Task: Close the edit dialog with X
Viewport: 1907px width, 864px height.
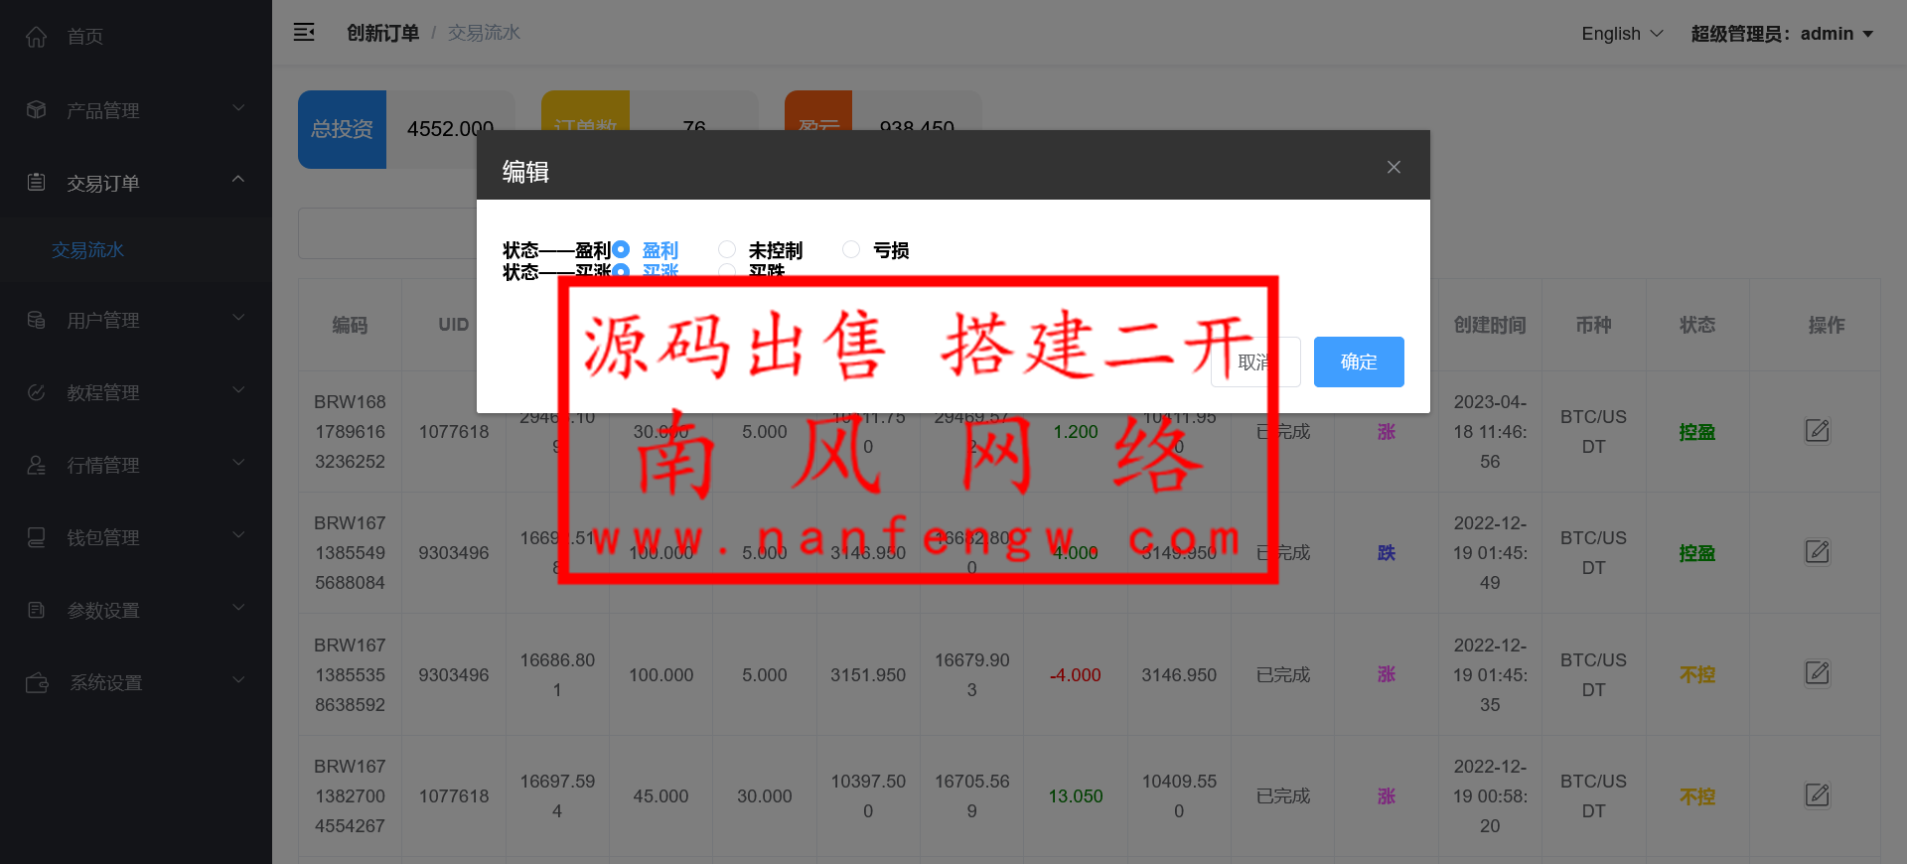Action: 1394,167
